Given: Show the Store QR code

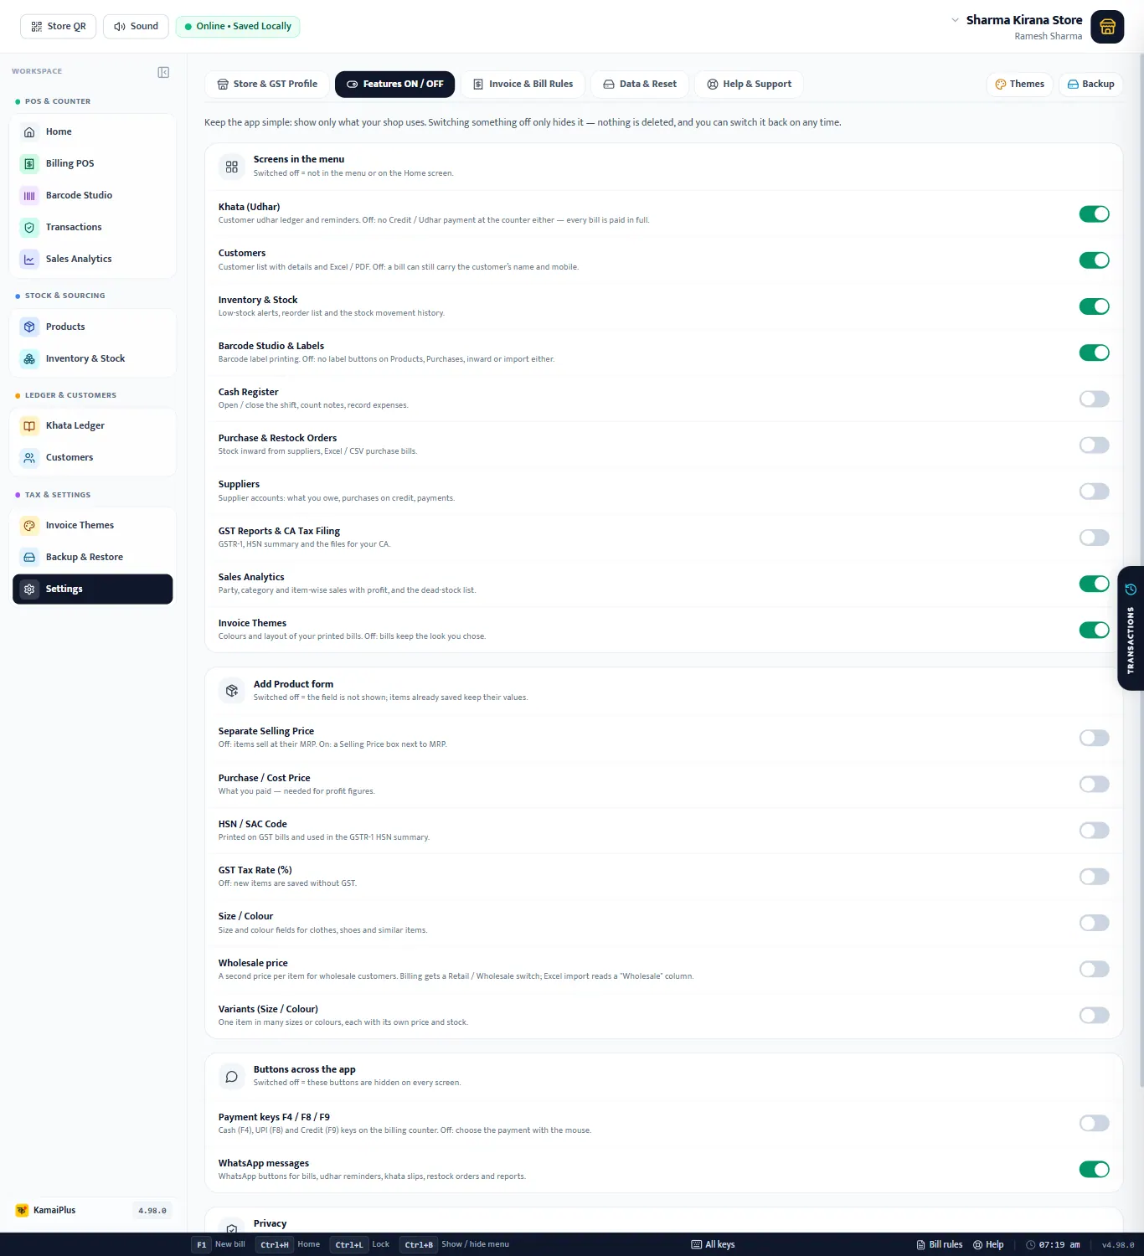Looking at the screenshot, I should [x=59, y=26].
